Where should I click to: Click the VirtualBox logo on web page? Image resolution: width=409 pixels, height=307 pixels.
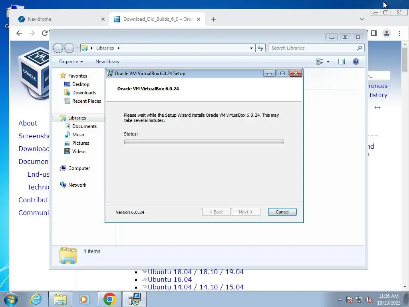click(x=34, y=73)
